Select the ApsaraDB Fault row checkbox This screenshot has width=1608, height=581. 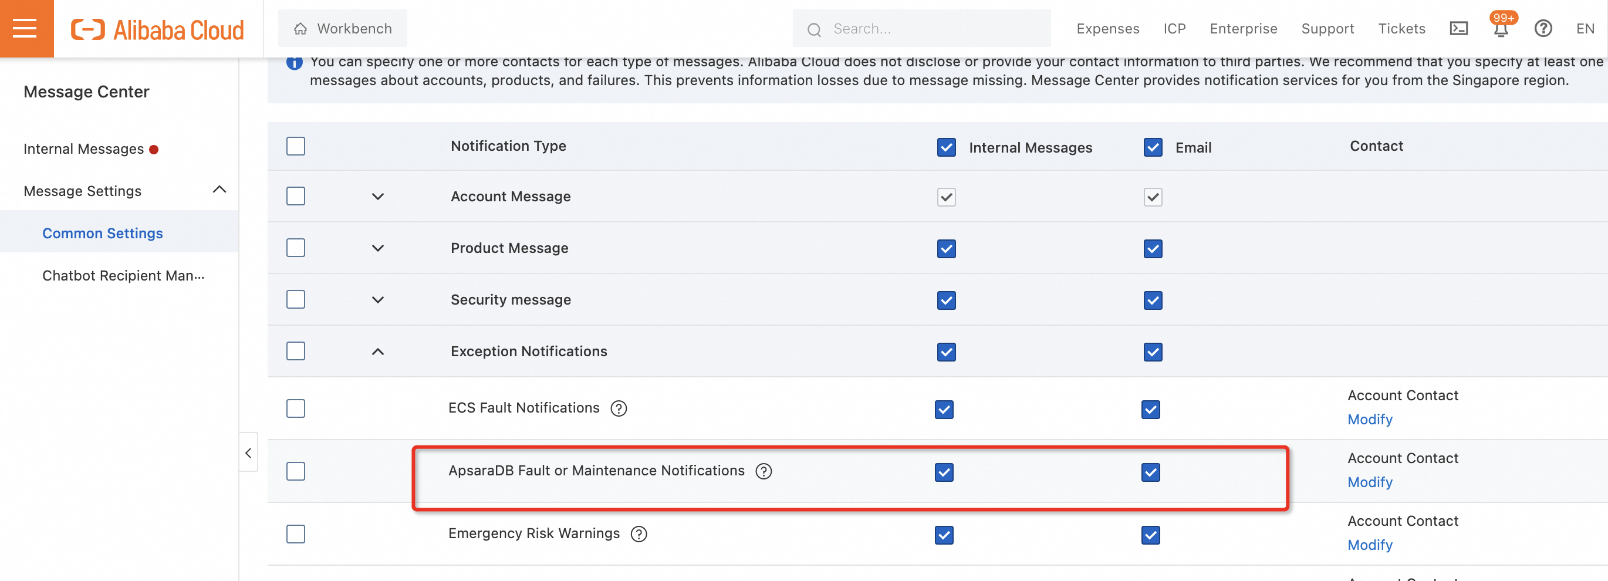(x=295, y=471)
